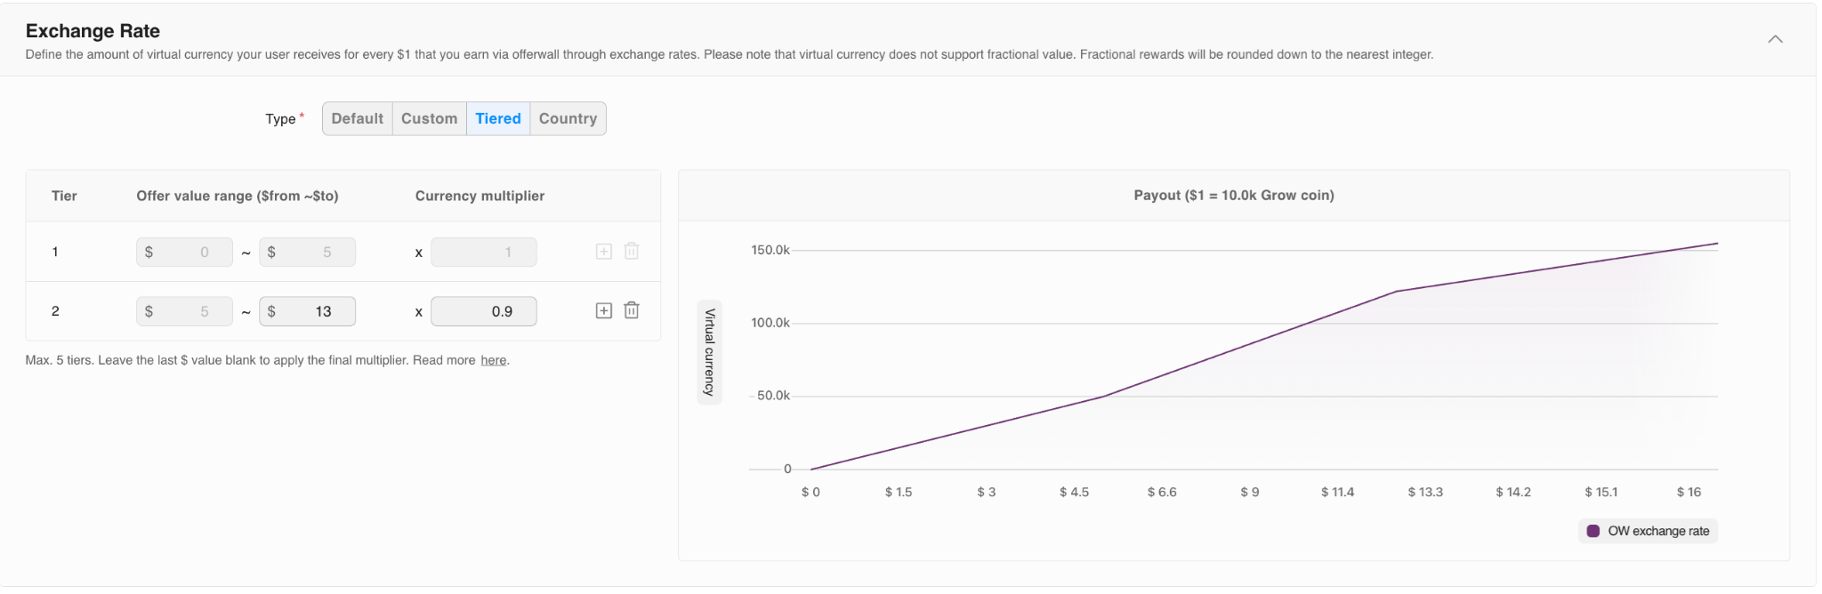Choose the Country type option

click(568, 118)
